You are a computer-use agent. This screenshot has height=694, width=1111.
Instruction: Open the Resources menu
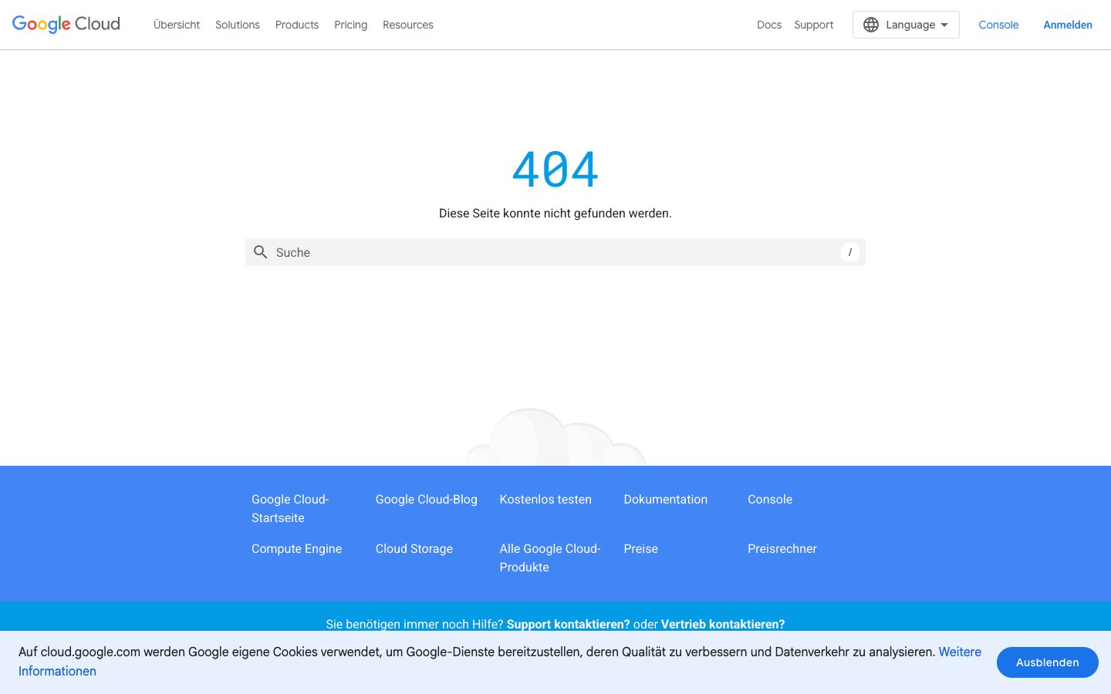[x=407, y=25]
